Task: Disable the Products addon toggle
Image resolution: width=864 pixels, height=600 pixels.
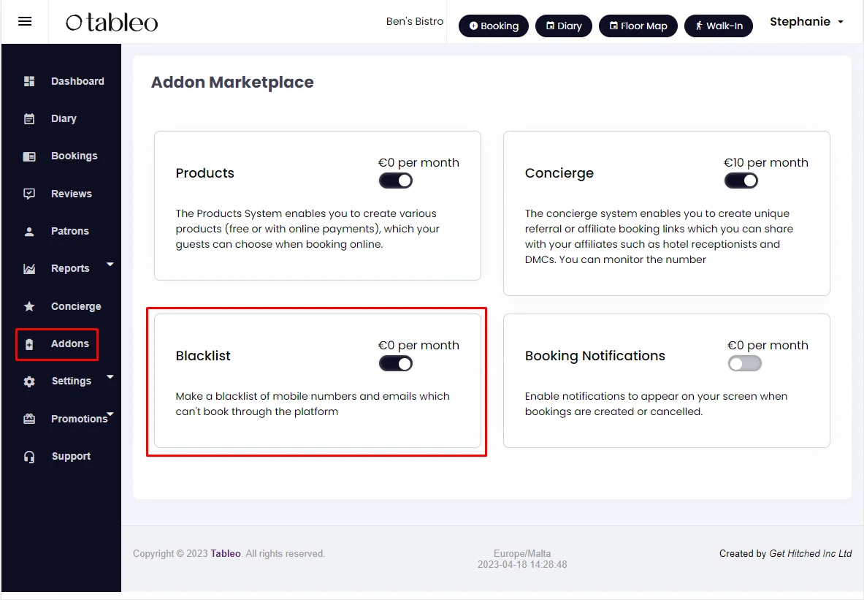Action: (396, 181)
